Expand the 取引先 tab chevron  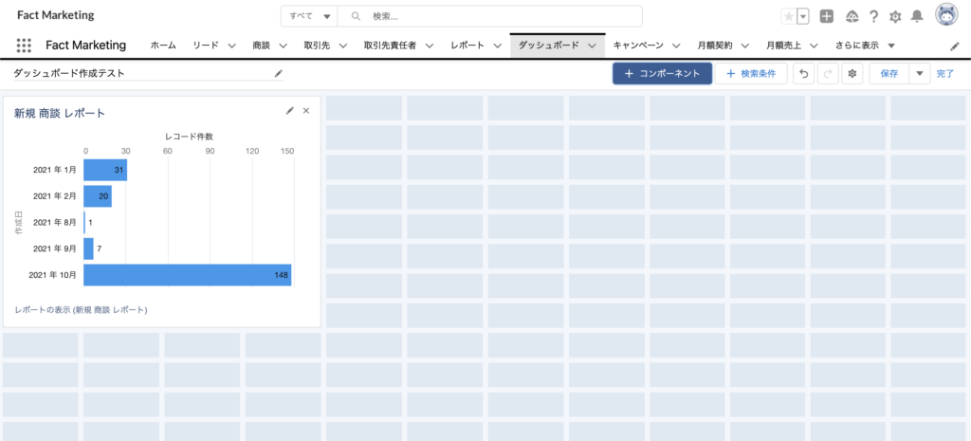point(343,46)
